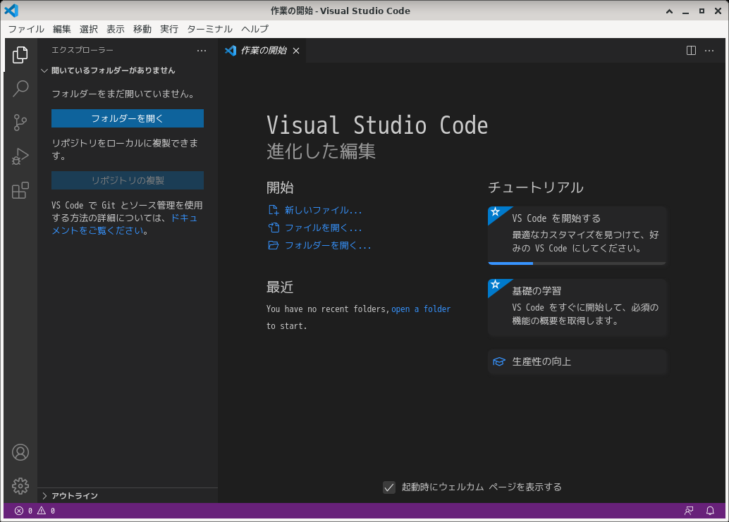
Task: Open the ファイル menu
Action: click(x=27, y=30)
